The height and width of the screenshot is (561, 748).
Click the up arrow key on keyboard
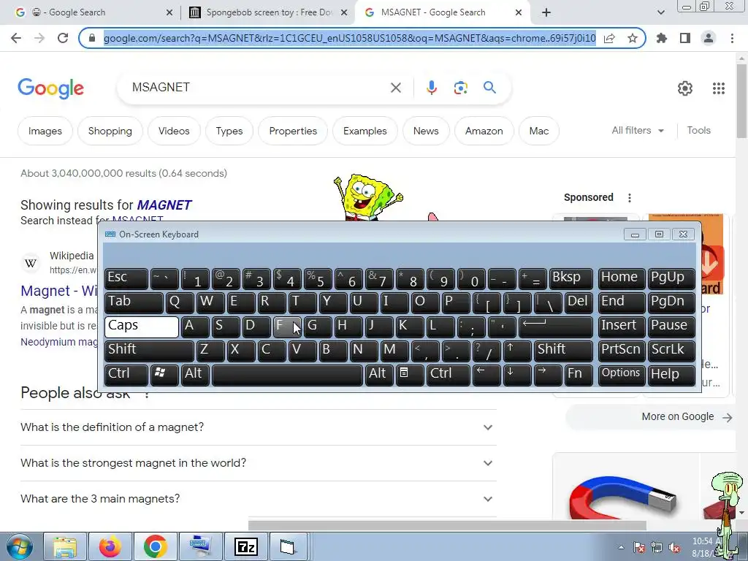point(516,350)
